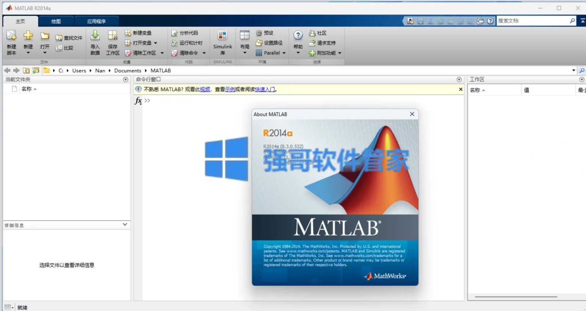Open the 清除工作区 dropdown arrow
586x311 pixels.
(x=162, y=53)
